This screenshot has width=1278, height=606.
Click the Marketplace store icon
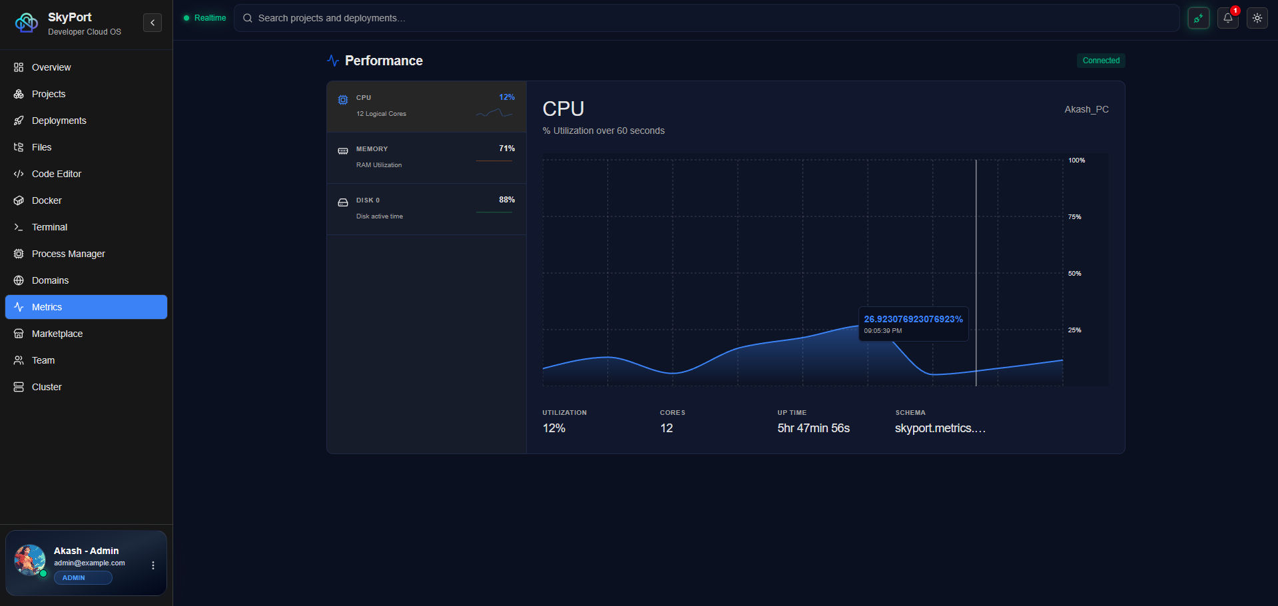(19, 334)
